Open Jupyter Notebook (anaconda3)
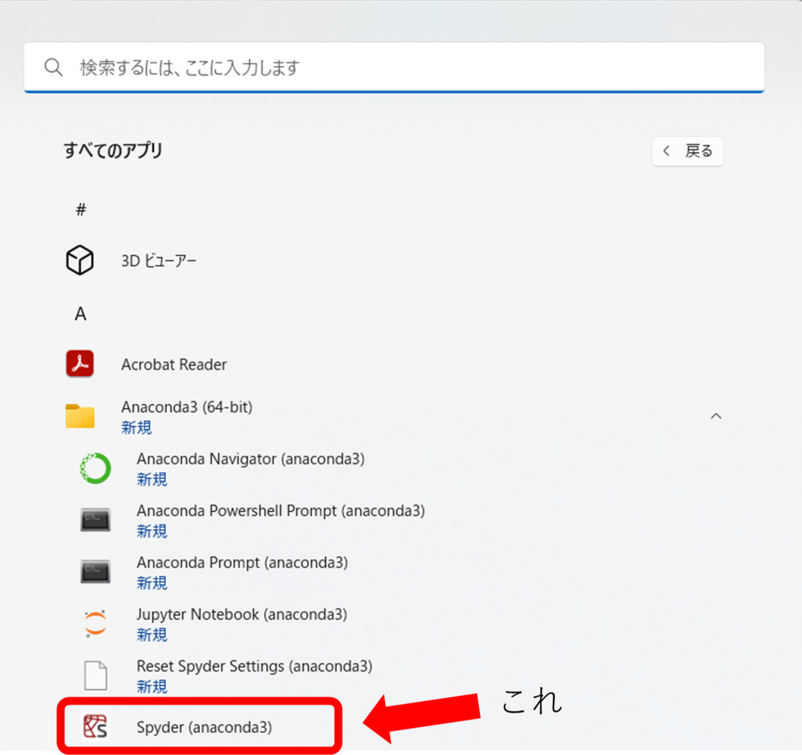 pyautogui.click(x=242, y=614)
